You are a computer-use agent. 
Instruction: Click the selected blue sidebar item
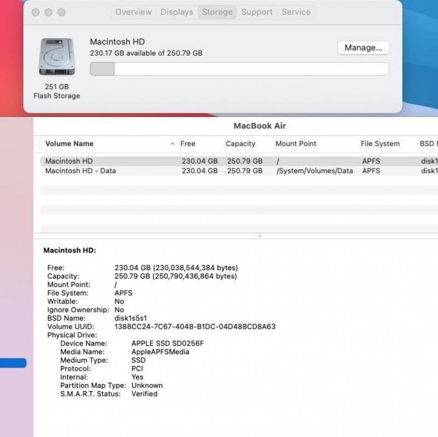[x=13, y=363]
